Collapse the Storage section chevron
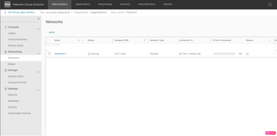Image resolution: width=277 pixels, height=136 pixels. pos(38,72)
